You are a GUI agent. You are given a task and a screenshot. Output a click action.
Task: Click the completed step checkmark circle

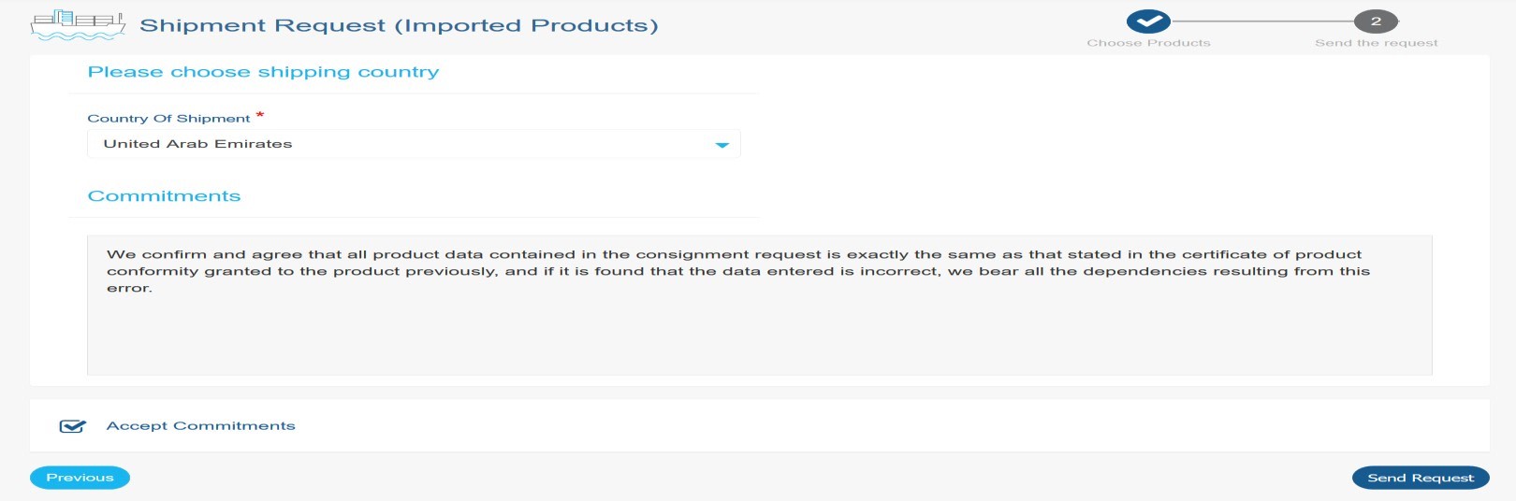coord(1148,21)
